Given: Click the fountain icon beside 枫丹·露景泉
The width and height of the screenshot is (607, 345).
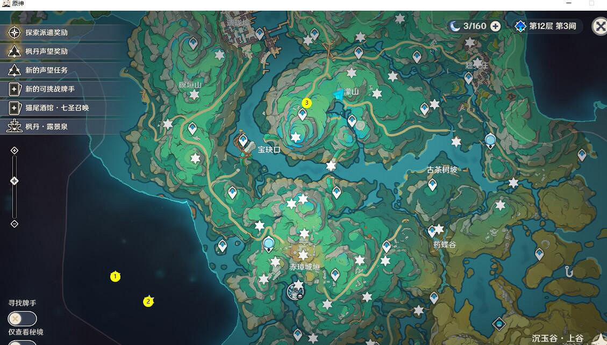Looking at the screenshot, I should tap(14, 127).
